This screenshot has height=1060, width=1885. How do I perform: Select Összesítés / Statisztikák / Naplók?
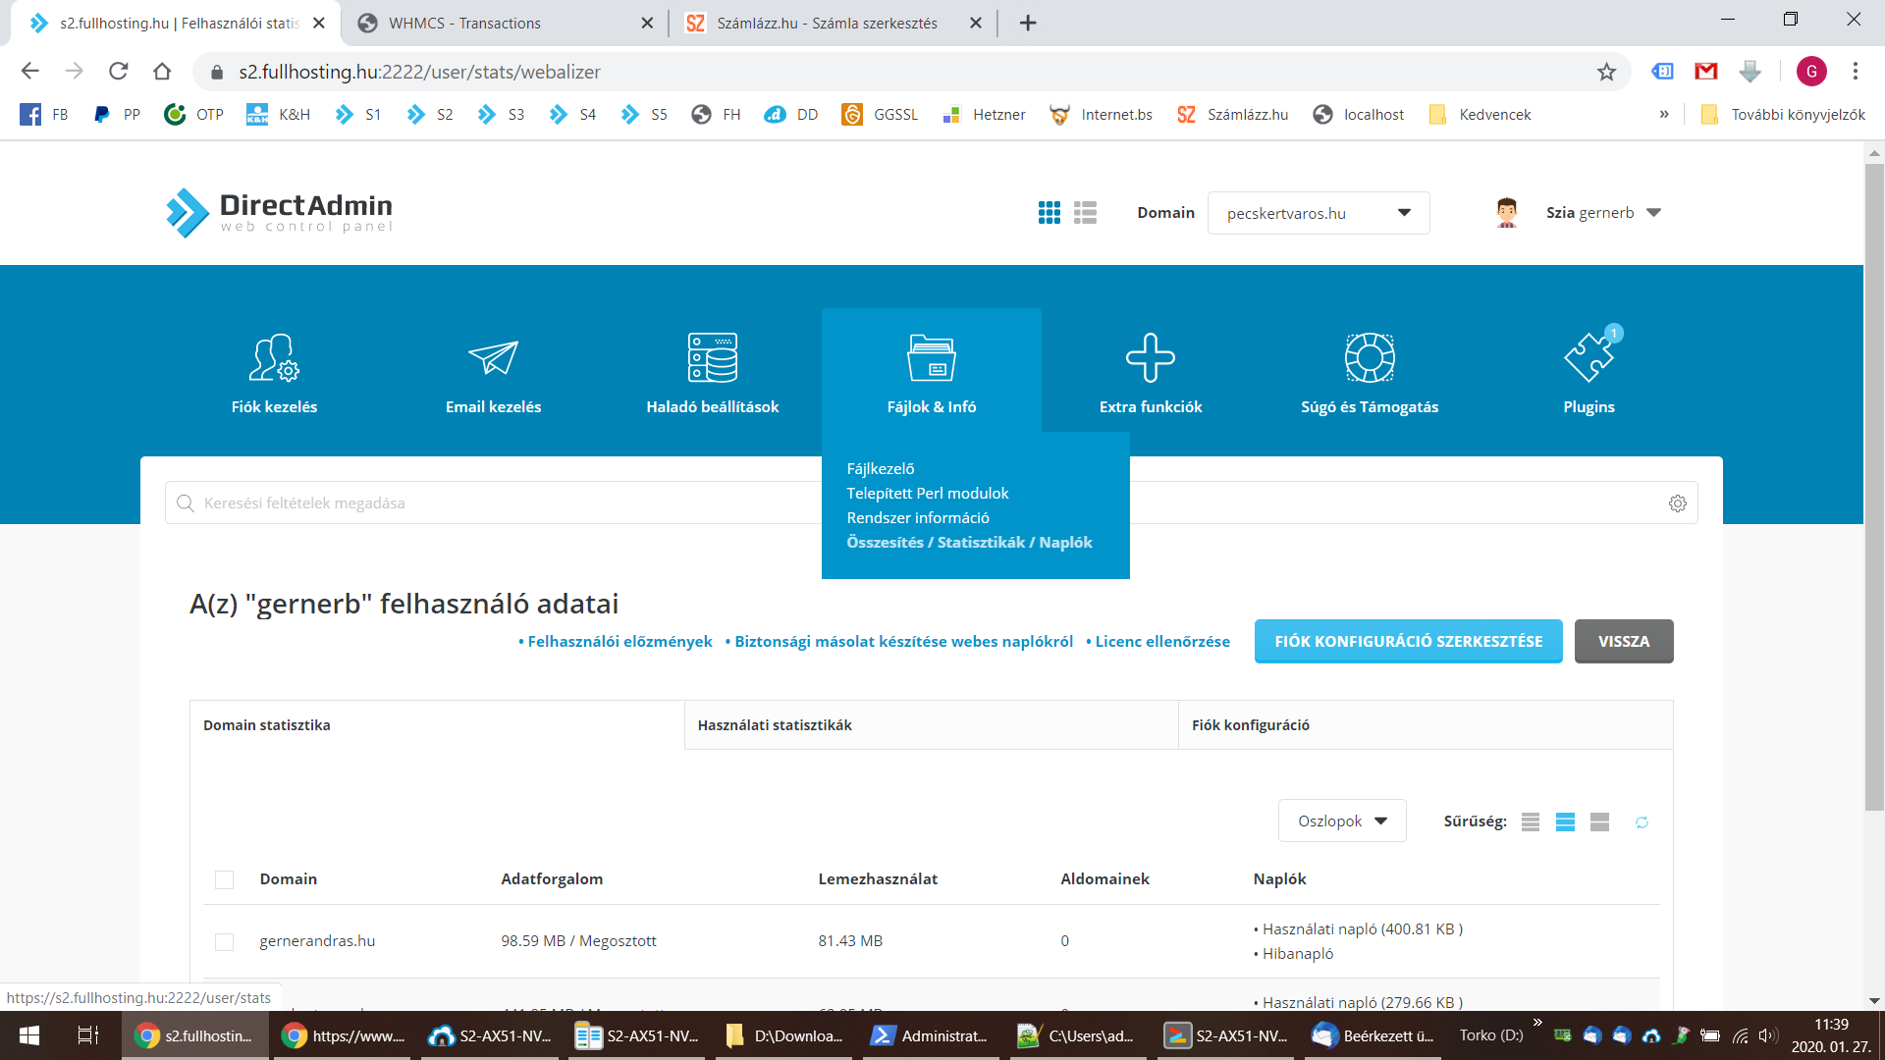pos(969,543)
